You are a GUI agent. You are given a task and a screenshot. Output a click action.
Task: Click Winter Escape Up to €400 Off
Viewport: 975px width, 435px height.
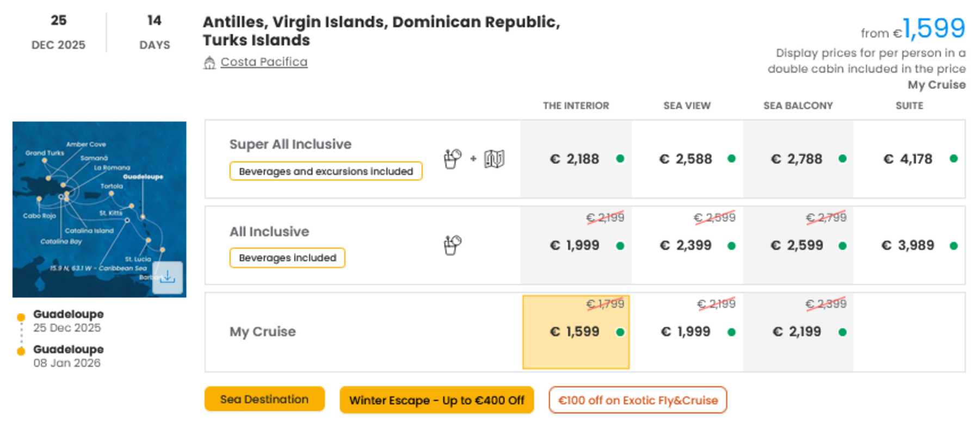(437, 400)
